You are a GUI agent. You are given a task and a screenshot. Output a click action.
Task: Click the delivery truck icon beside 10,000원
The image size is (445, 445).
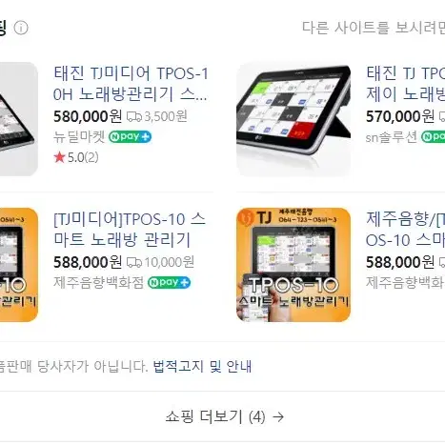(x=134, y=262)
